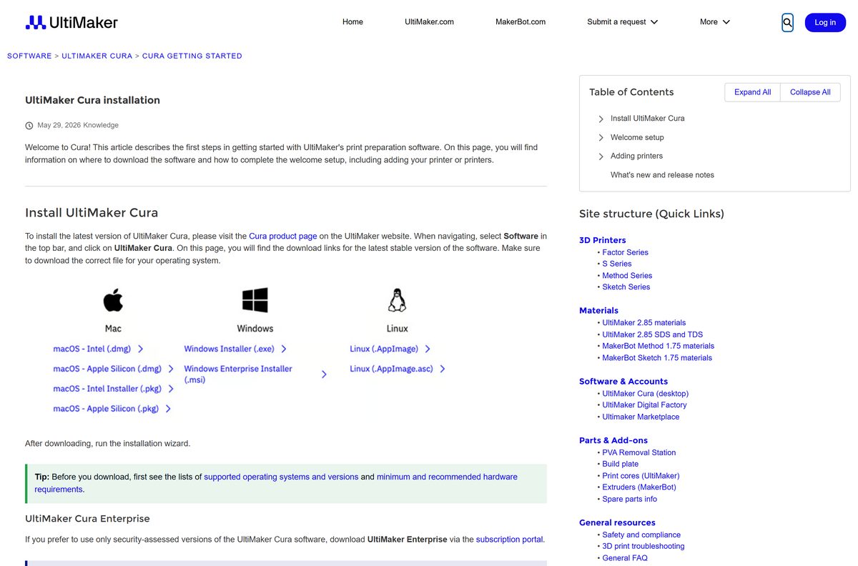Viewport: 858px width, 566px height.
Task: Click arrow next to macOS - Intel Installer (.pkg)
Action: click(x=171, y=389)
